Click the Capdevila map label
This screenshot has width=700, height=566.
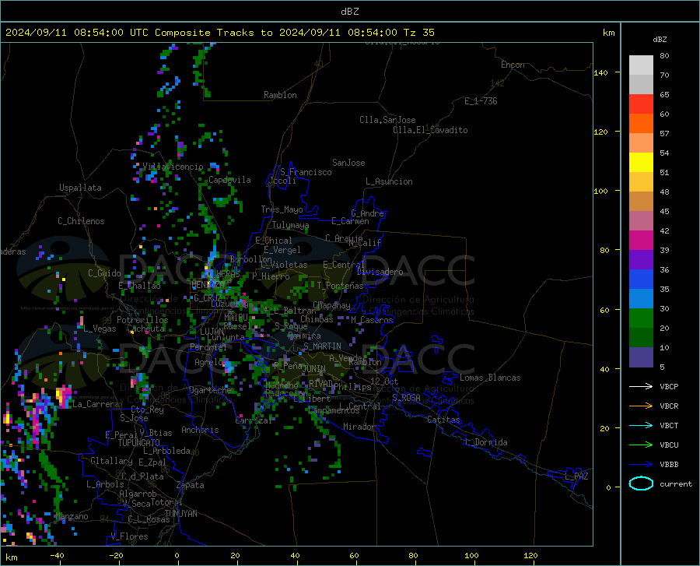[x=229, y=180]
